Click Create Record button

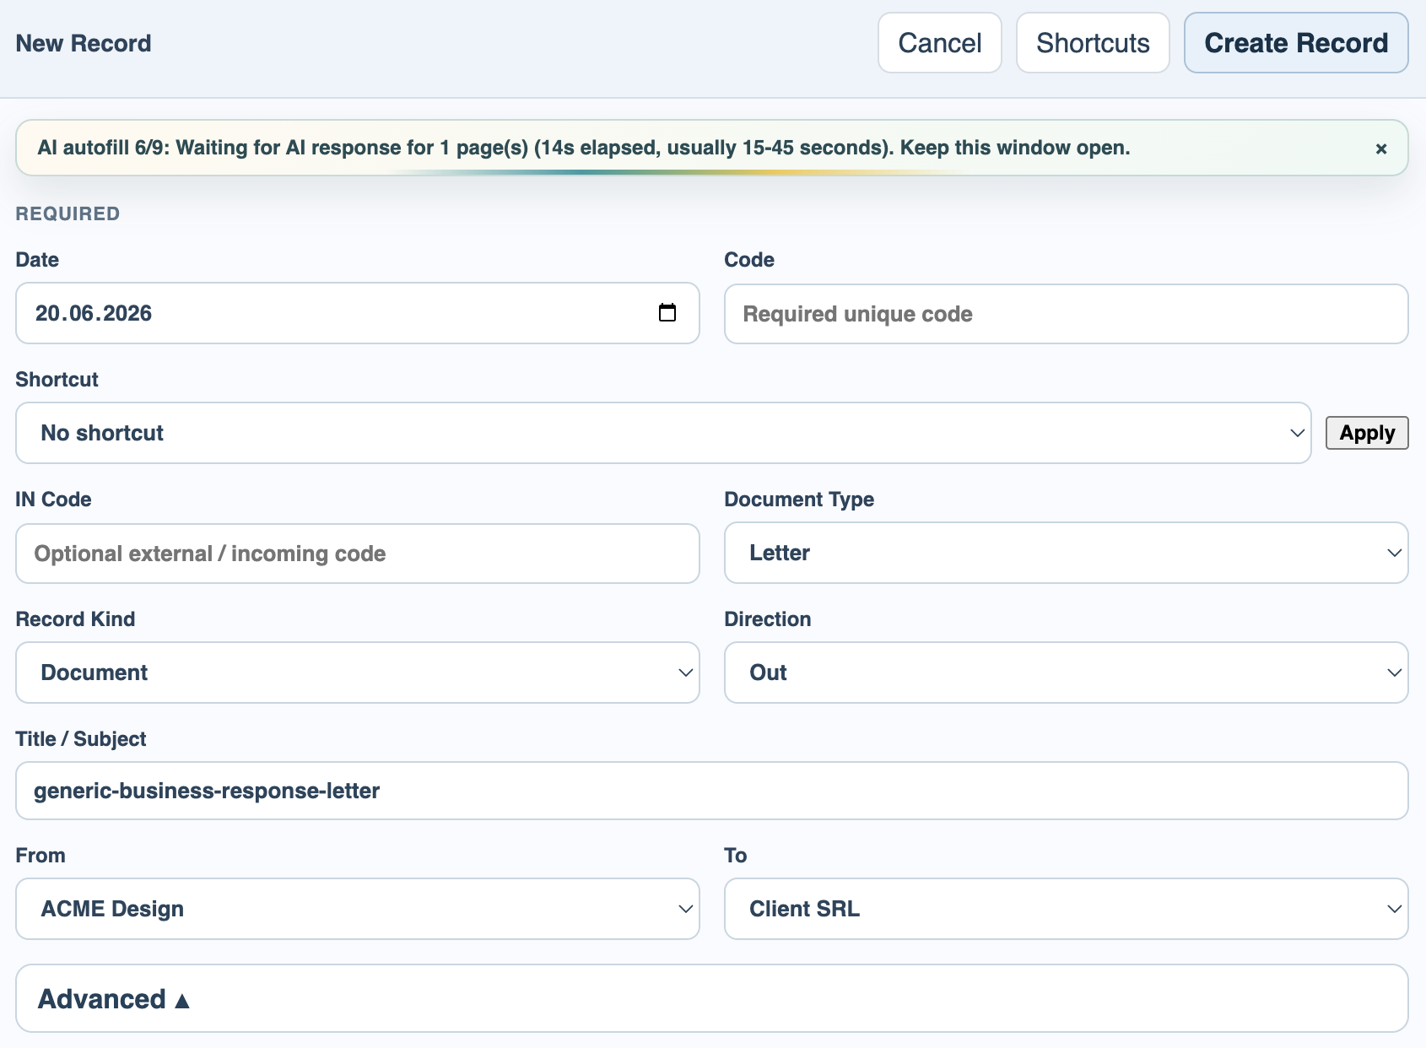pos(1296,43)
